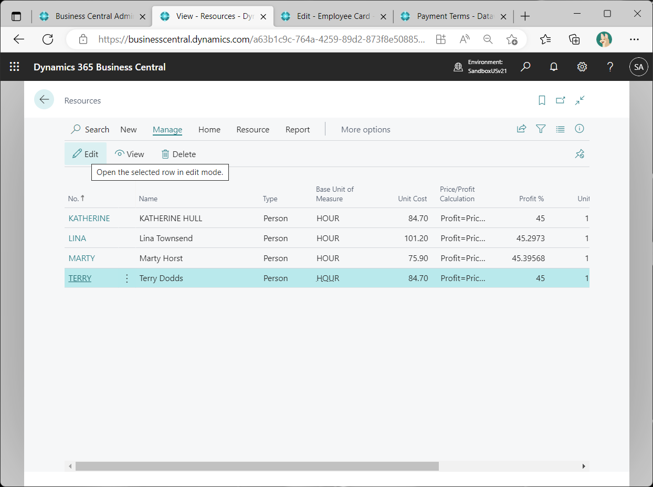Click the Delete action button

(x=178, y=154)
